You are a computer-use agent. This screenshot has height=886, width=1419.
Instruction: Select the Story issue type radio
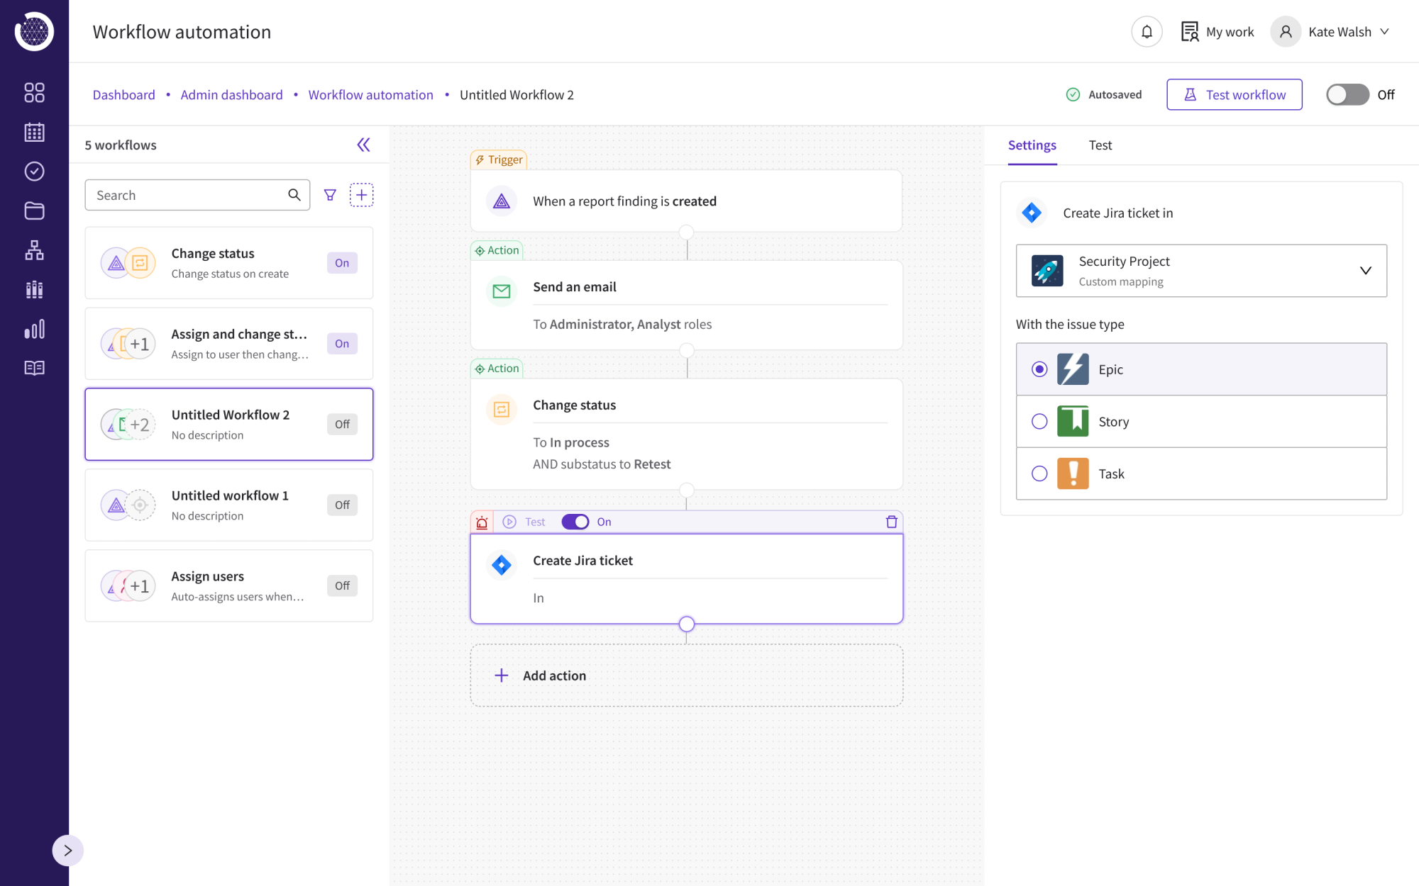1039,422
